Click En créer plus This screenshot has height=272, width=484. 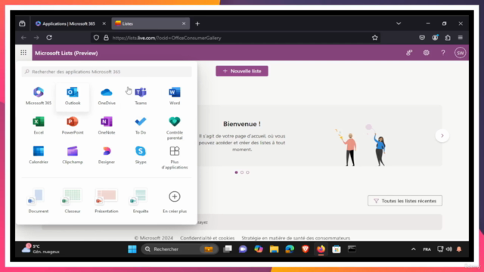coord(175,201)
